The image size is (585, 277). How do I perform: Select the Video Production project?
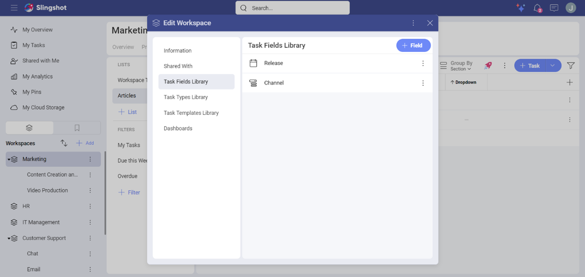(x=47, y=190)
